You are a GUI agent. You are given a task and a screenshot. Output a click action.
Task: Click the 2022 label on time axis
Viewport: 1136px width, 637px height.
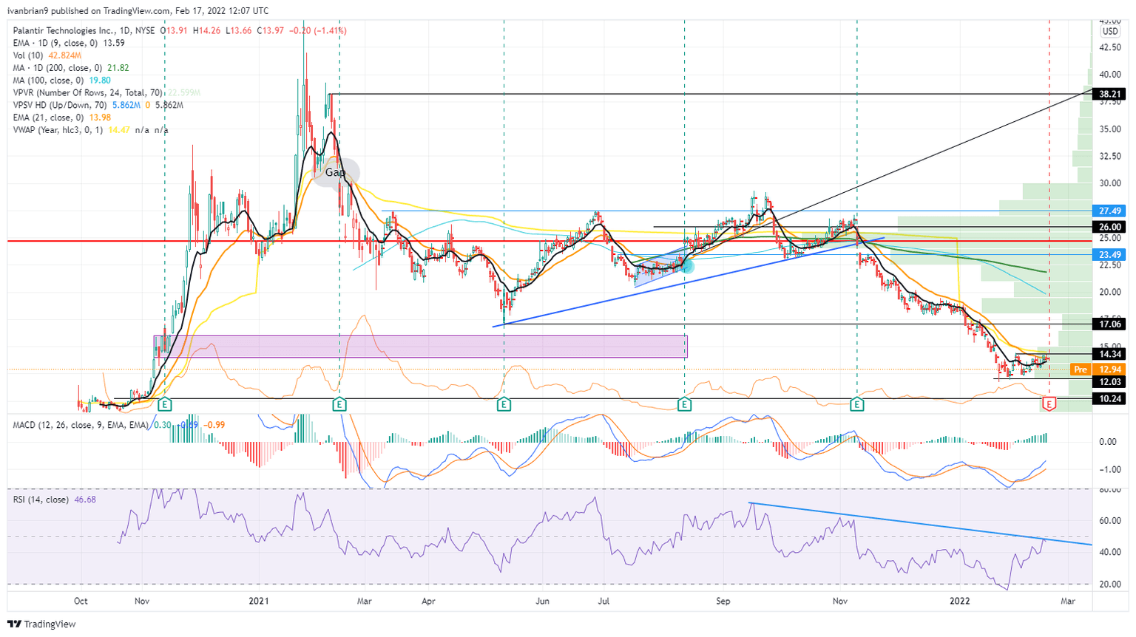coord(959,602)
